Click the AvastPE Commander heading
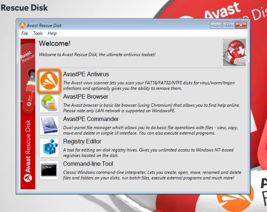The image size is (267, 212). pos(91,119)
